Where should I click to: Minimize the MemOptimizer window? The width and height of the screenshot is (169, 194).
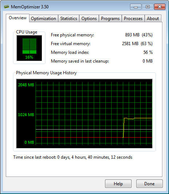coord(136,7)
